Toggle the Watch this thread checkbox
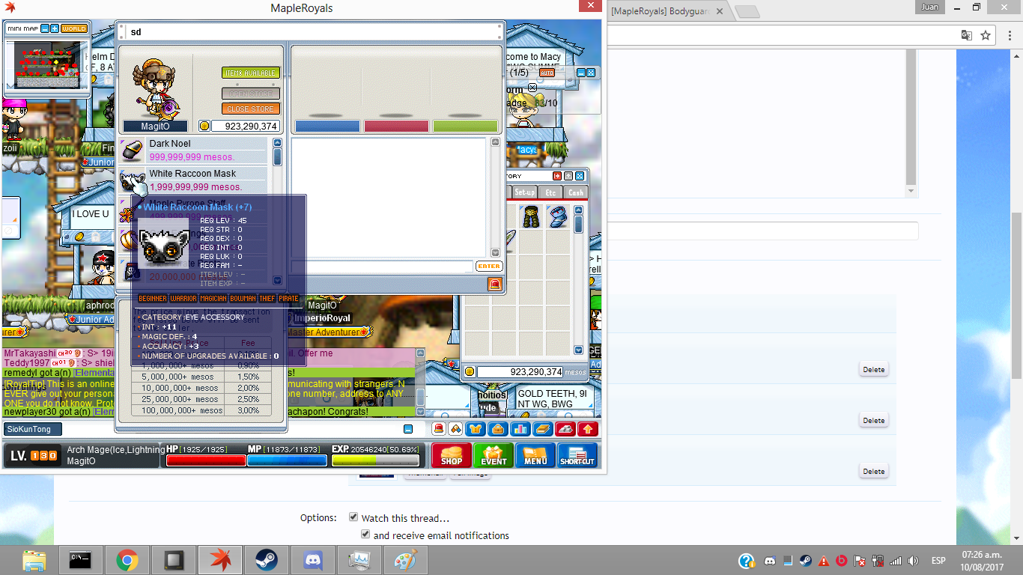Image resolution: width=1023 pixels, height=575 pixels. (353, 517)
